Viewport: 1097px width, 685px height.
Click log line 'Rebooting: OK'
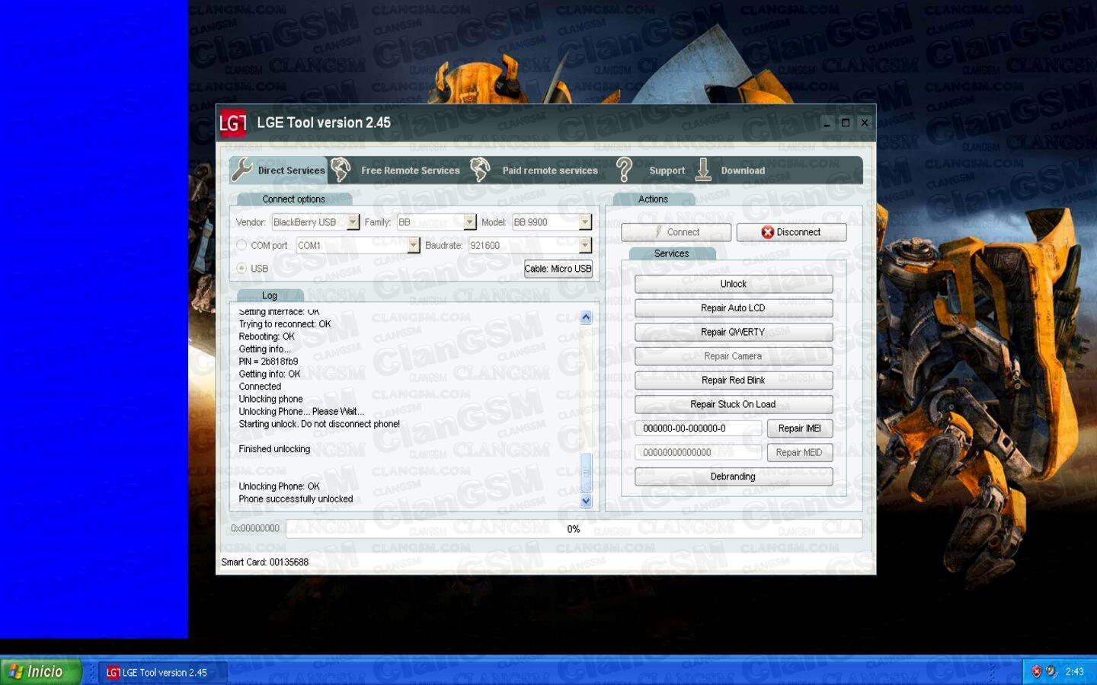(x=266, y=336)
